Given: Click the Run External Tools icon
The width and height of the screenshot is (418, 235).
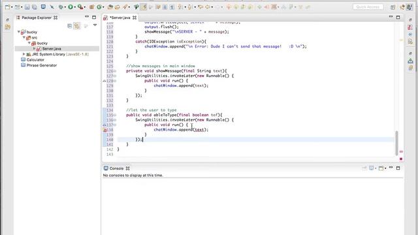Looking at the screenshot, I should tap(80, 7).
